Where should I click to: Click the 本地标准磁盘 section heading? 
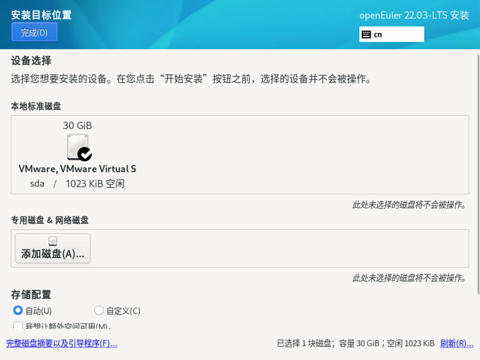36,106
